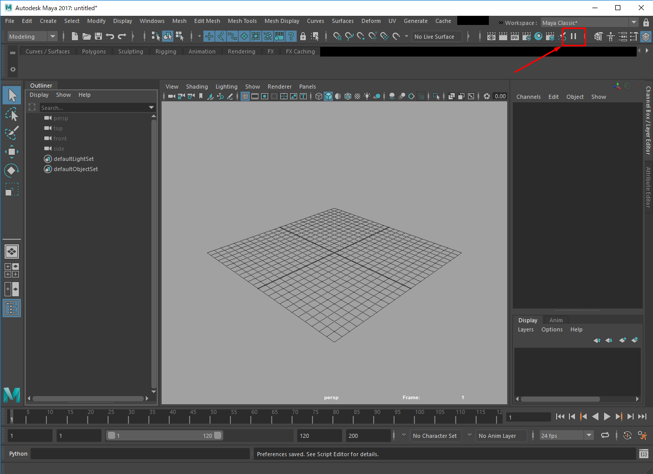Toggle Snap to grids magnet icon
This screenshot has width=653, height=474.
coord(337,36)
